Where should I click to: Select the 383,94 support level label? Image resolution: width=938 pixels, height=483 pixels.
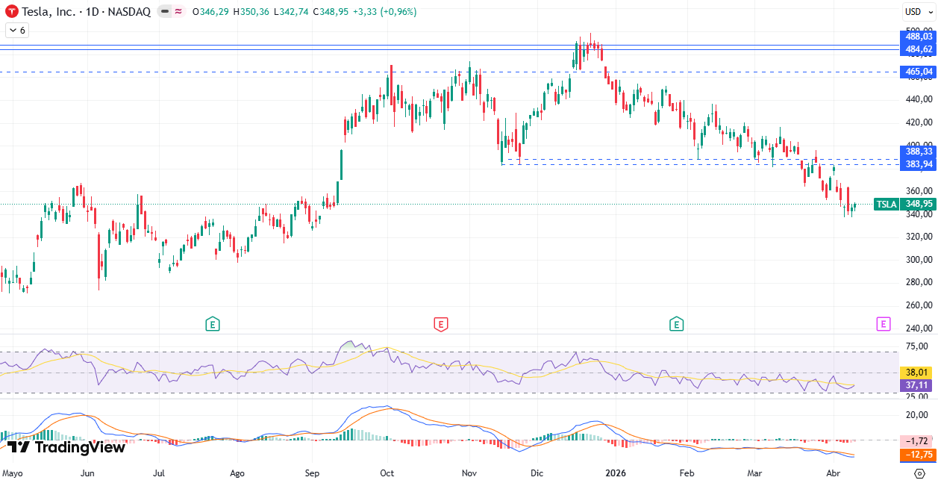(x=918, y=164)
